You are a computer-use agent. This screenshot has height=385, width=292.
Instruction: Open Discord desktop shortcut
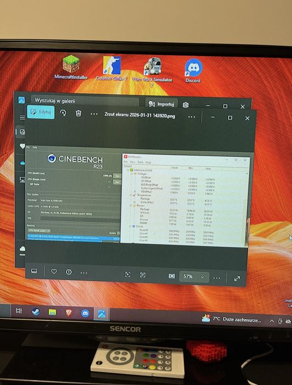coord(193,70)
